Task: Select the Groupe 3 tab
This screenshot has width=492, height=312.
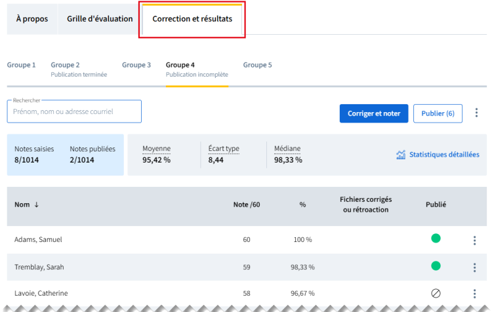Action: pyautogui.click(x=136, y=66)
